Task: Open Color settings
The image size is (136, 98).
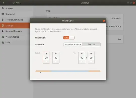Action: coord(15,43)
